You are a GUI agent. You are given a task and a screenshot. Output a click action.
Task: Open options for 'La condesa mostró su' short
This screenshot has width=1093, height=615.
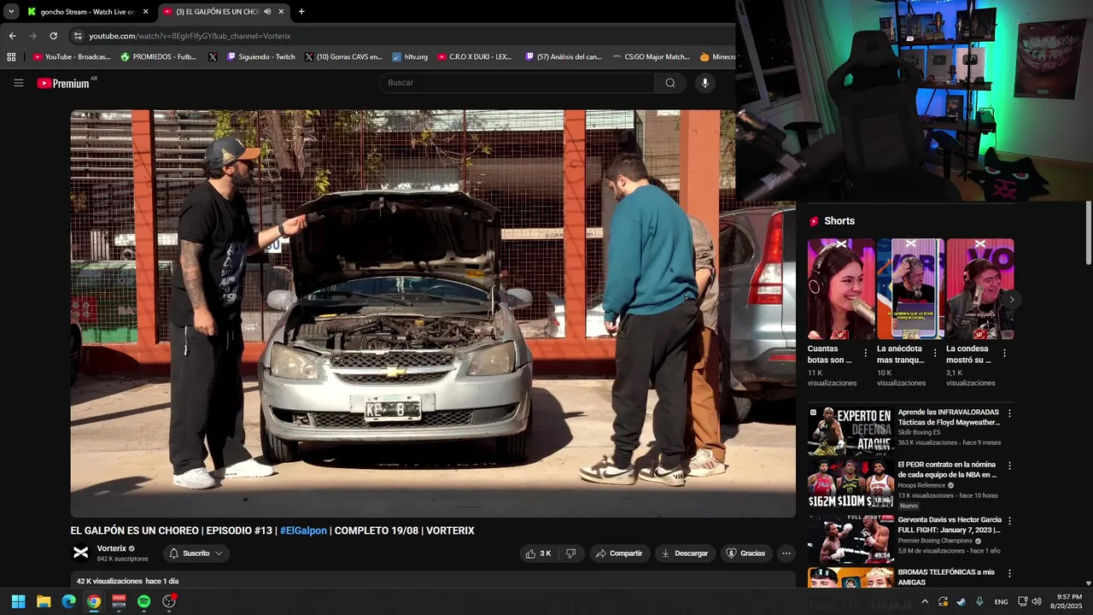point(1003,353)
